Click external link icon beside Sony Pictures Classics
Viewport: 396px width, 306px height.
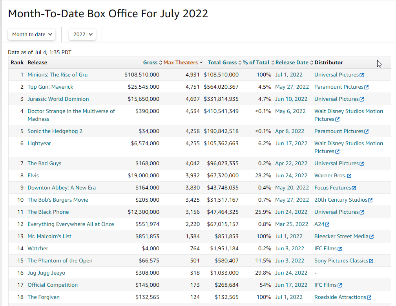point(371,261)
